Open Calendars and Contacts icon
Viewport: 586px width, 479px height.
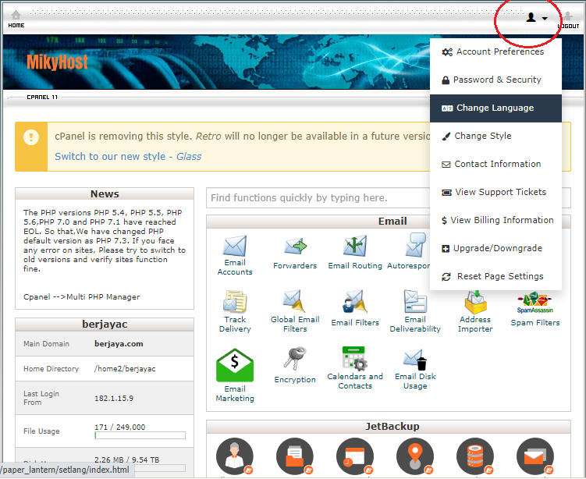(355, 358)
